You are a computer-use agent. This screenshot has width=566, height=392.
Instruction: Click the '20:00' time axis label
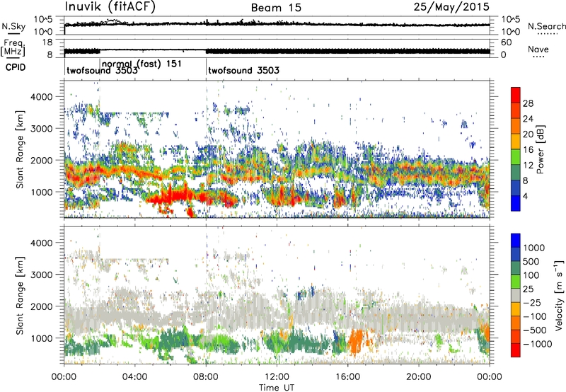419,377
